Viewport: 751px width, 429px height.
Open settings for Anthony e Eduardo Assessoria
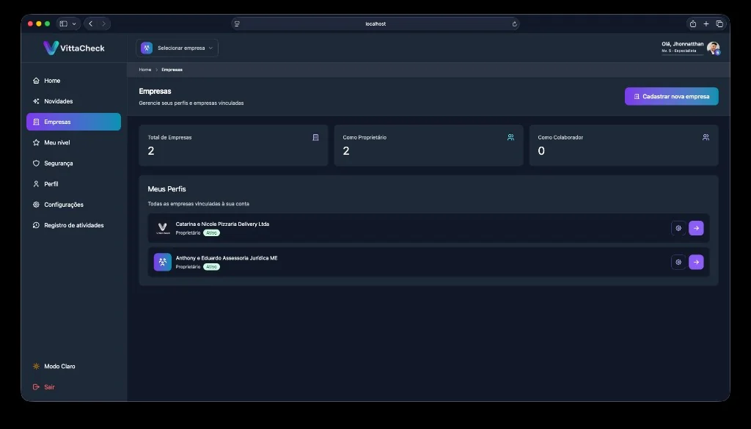tap(678, 263)
